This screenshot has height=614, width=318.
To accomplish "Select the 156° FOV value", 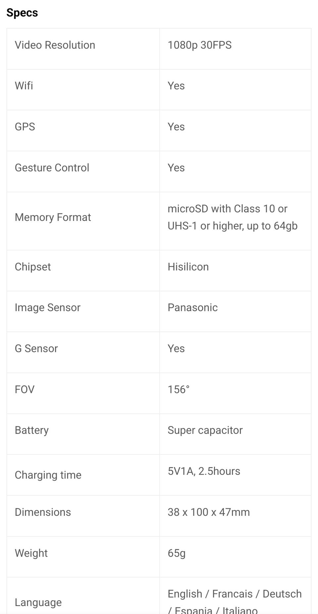I will 179,389.
